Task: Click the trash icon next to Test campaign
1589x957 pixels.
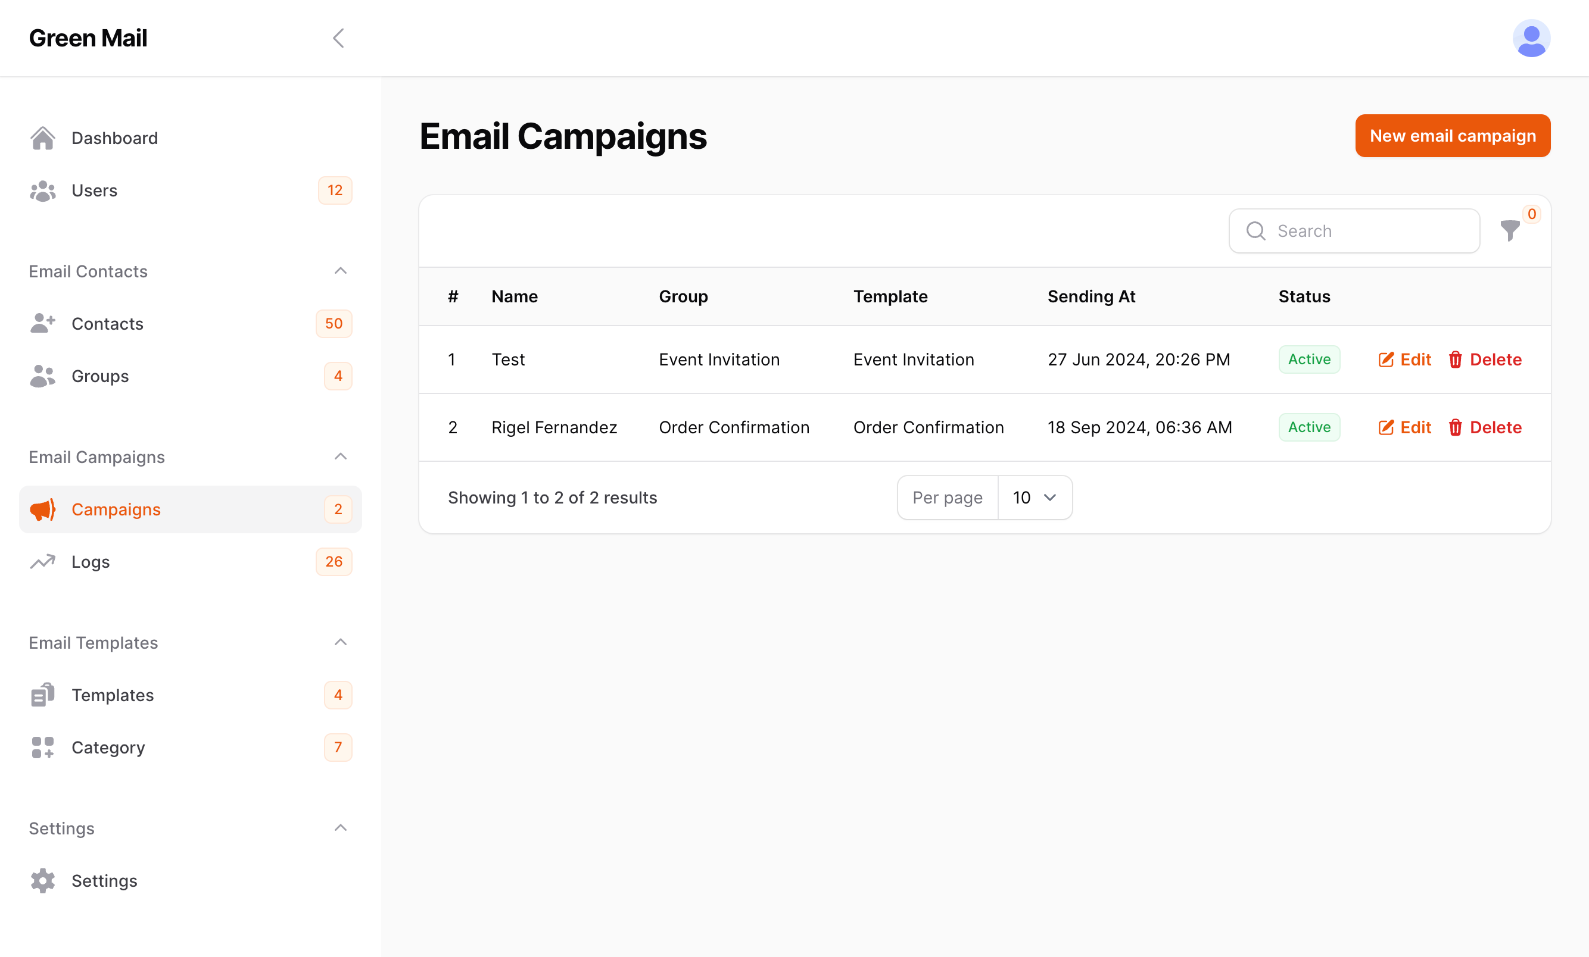Action: [1456, 359]
